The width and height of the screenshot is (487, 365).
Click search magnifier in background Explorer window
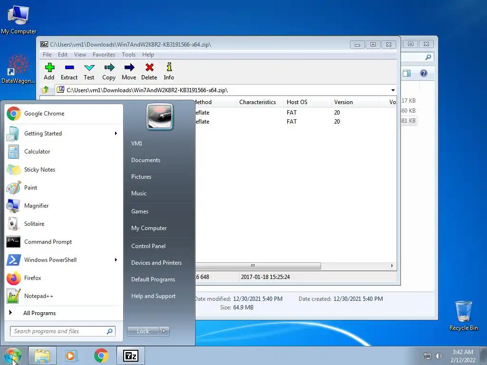click(429, 57)
